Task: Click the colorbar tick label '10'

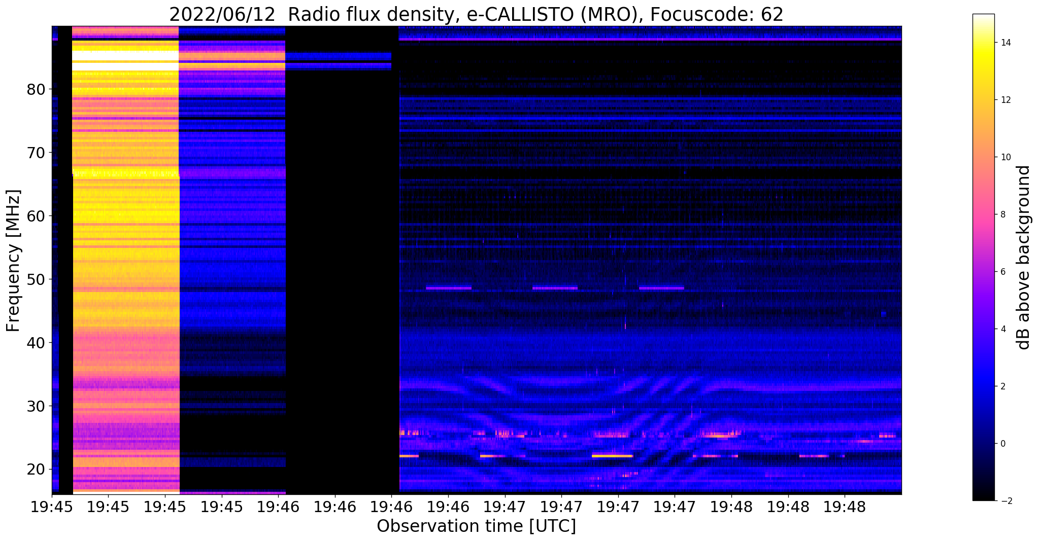Action: tap(1005, 157)
